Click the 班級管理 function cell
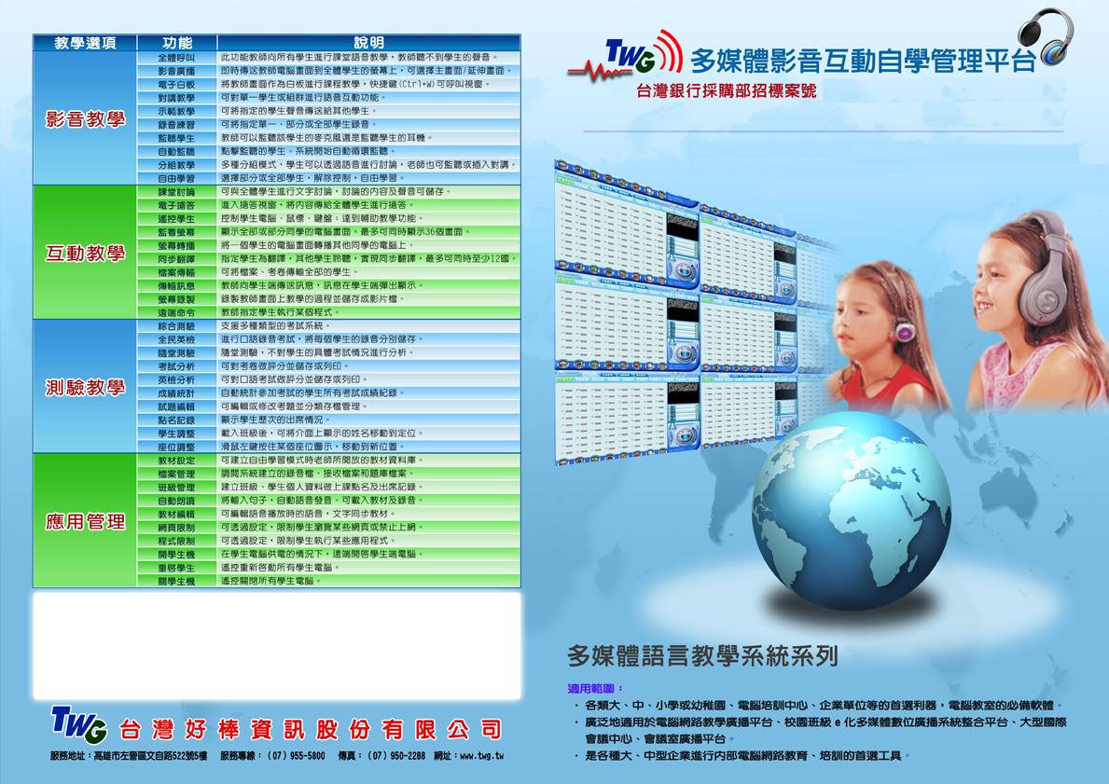 (176, 487)
